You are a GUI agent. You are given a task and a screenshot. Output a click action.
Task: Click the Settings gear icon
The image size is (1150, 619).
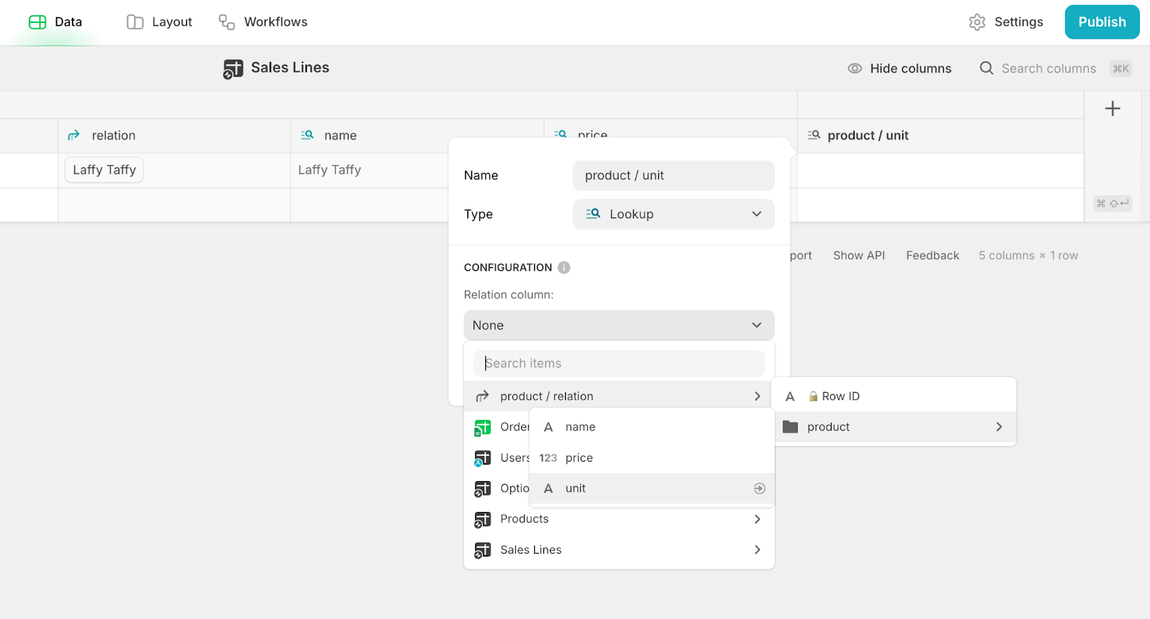tap(977, 22)
